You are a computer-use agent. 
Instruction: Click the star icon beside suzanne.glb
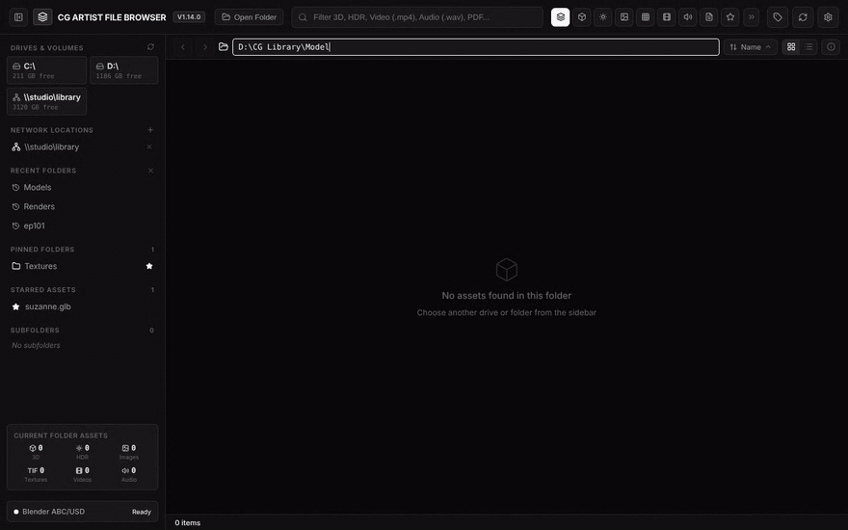click(15, 306)
